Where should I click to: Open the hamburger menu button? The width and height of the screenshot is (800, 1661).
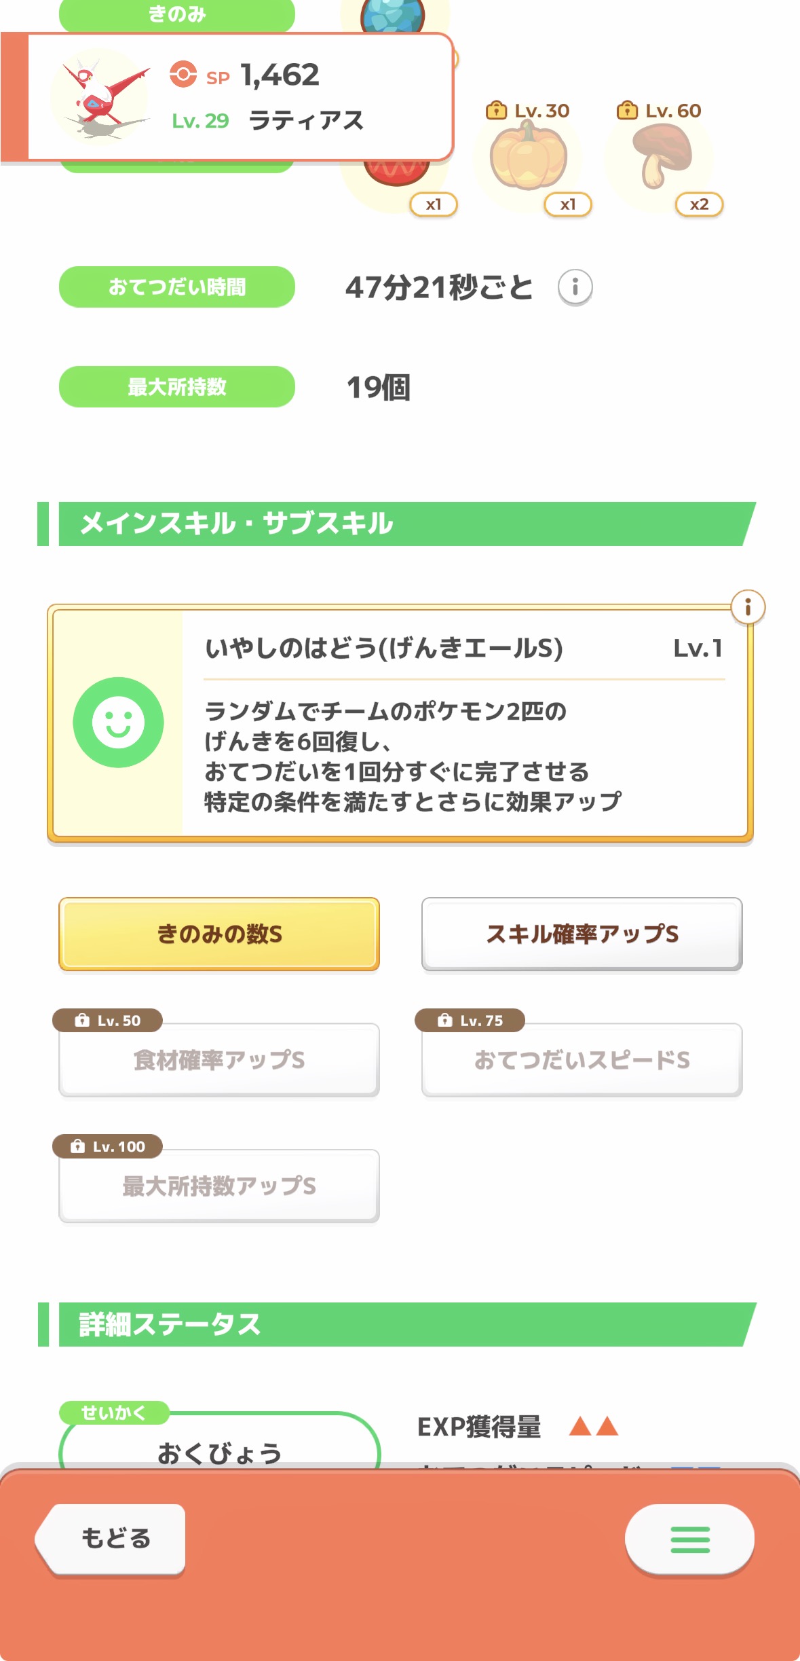pos(689,1539)
